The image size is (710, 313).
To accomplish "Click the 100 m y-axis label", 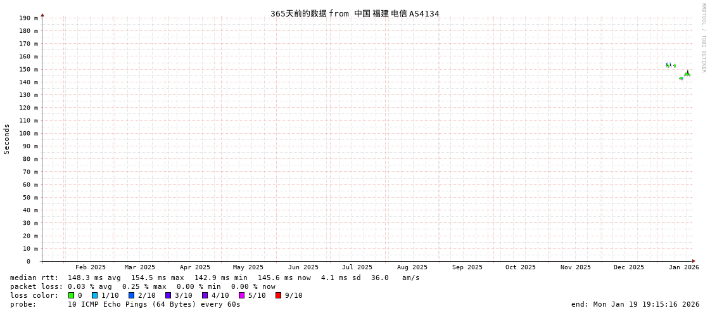I will (29, 133).
